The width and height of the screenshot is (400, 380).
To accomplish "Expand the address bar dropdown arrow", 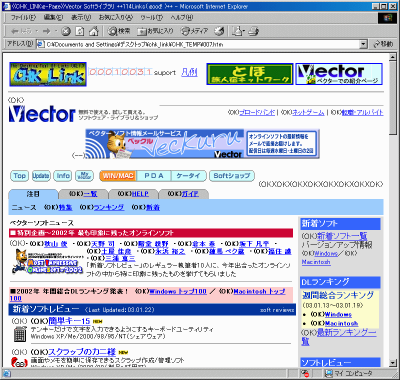I will click(x=363, y=44).
